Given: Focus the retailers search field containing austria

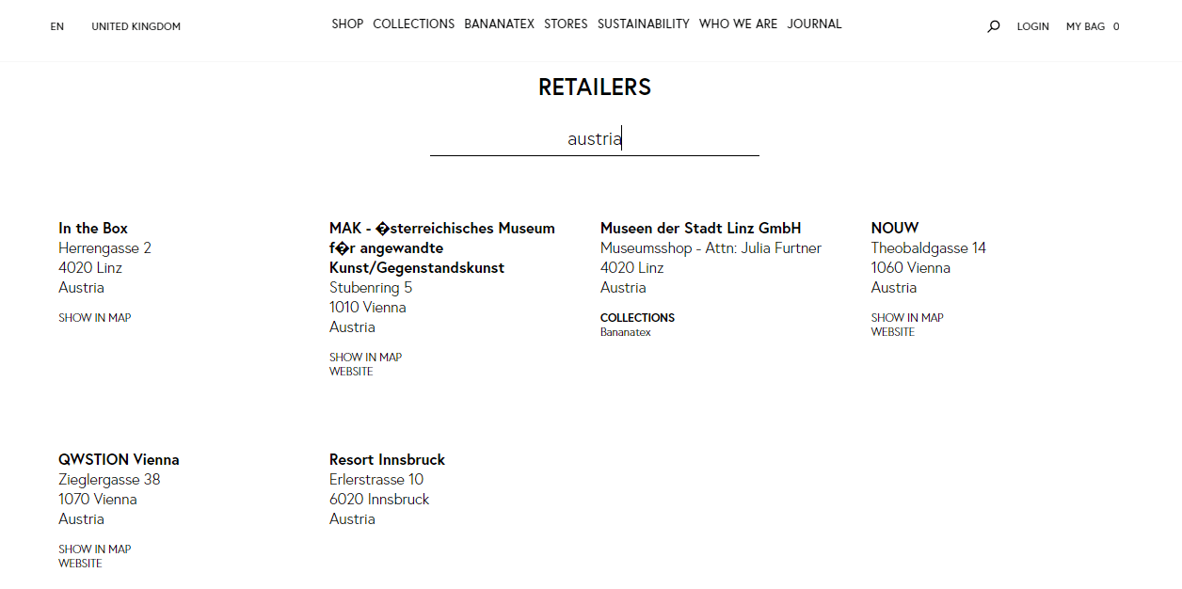Looking at the screenshot, I should (x=595, y=139).
